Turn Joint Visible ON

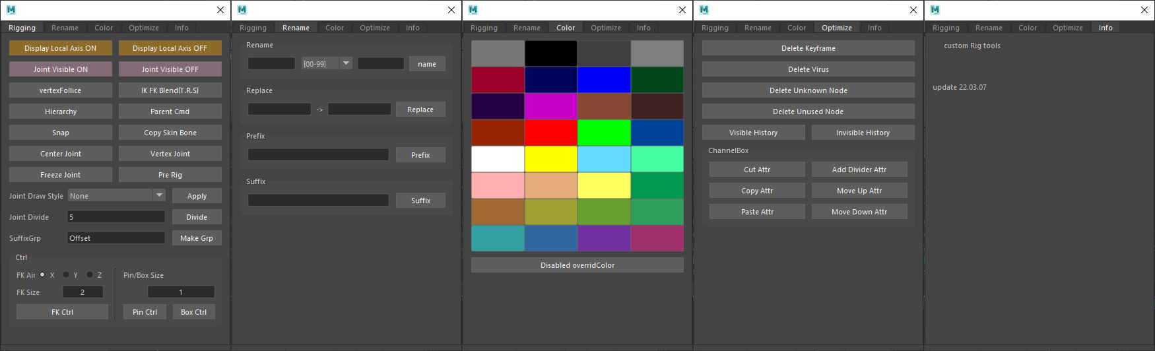60,69
